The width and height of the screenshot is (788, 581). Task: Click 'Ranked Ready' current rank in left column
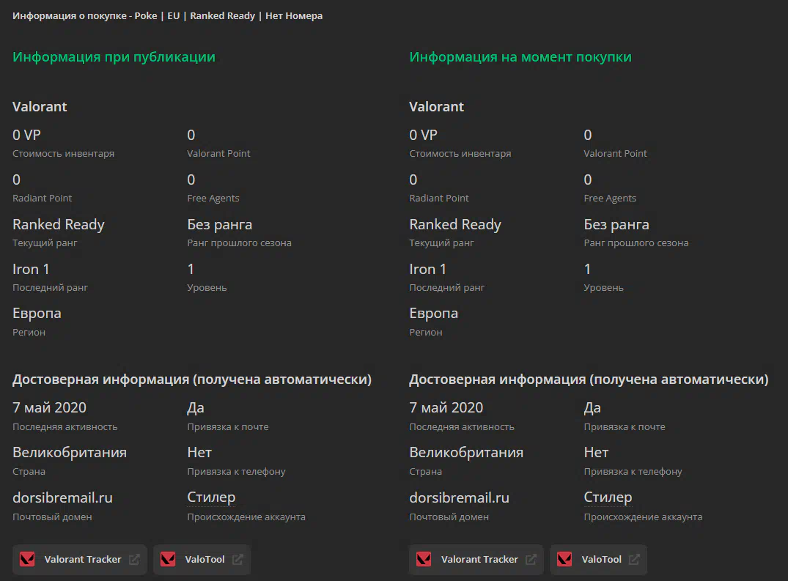coord(59,224)
